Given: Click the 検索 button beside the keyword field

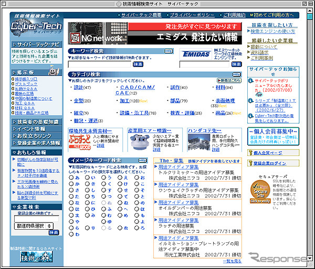Looking at the screenshot, I should pyautogui.click(x=138, y=64).
